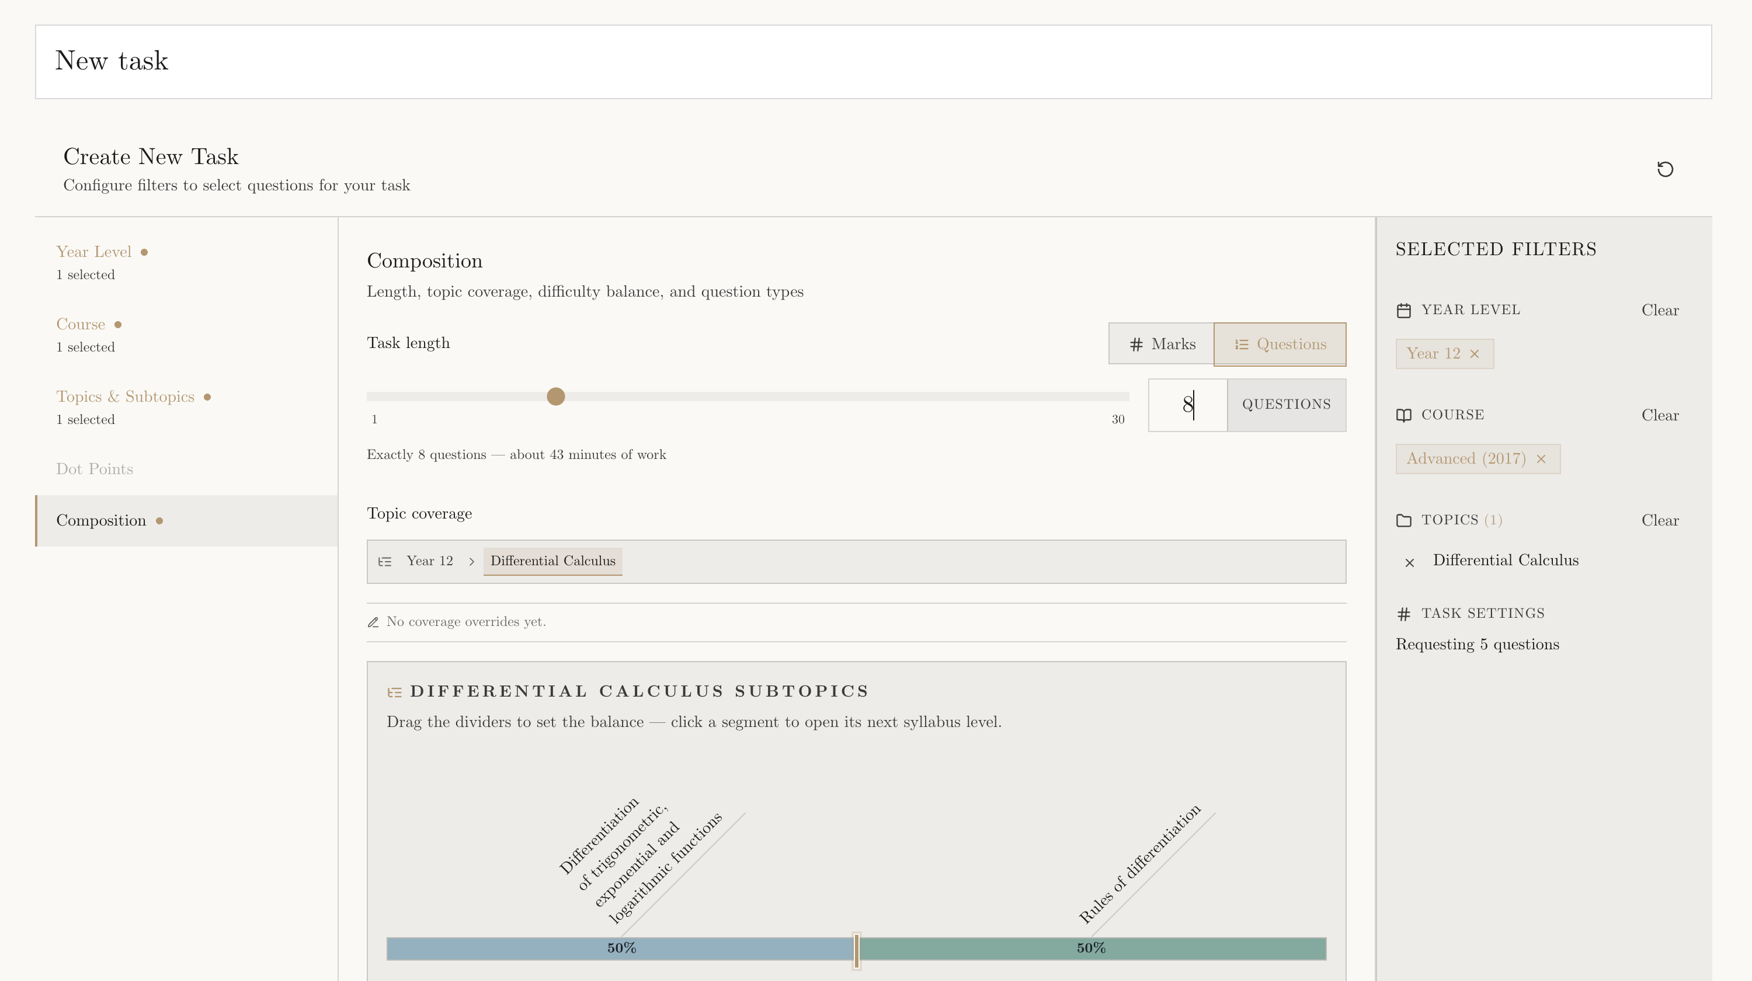The height and width of the screenshot is (981, 1752).
Task: Open the blue trigonometric differentiation 50% segment
Action: point(620,948)
